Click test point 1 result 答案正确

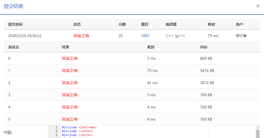(70, 71)
